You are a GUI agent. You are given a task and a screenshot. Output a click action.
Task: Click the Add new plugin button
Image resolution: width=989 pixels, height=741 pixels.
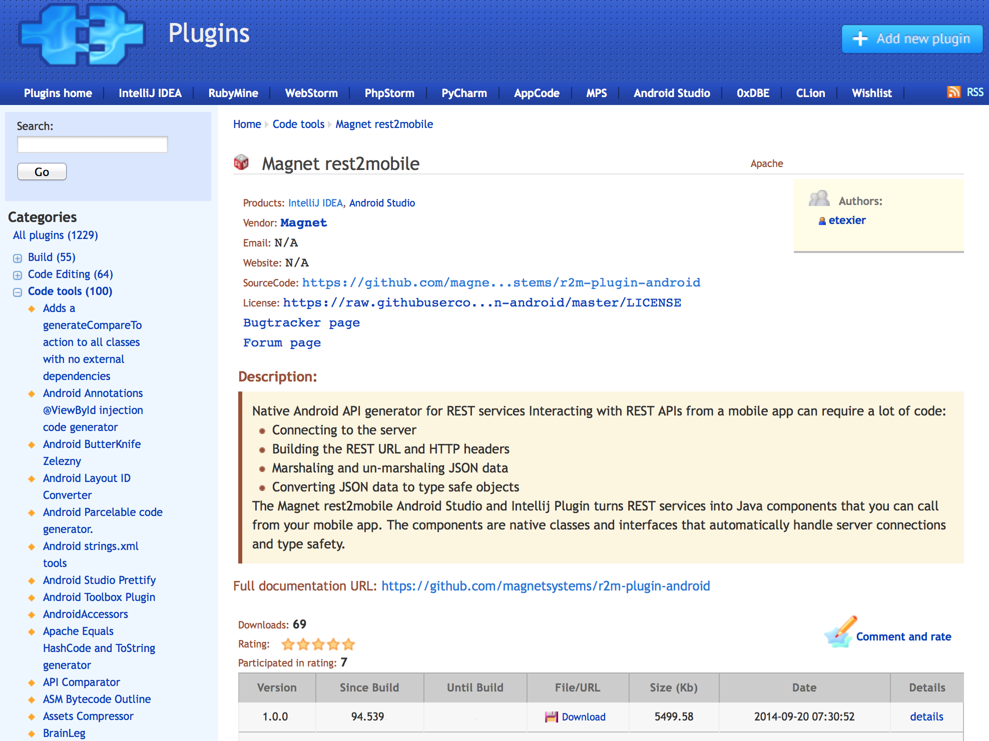tap(912, 39)
